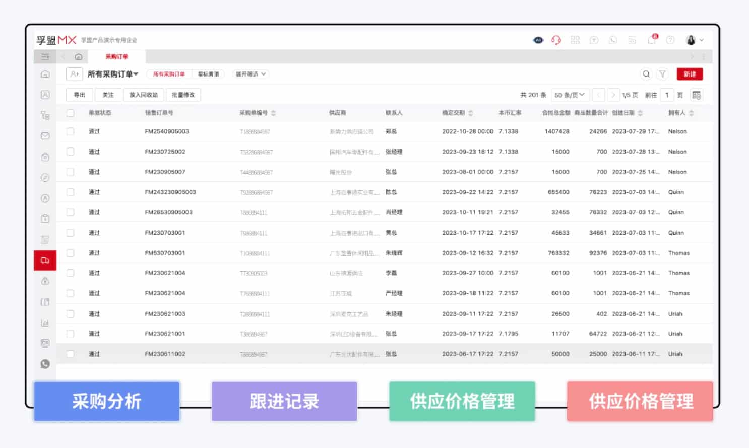This screenshot has height=448, width=749.
Task: Switch to the 采购订单 tab
Action: point(116,57)
